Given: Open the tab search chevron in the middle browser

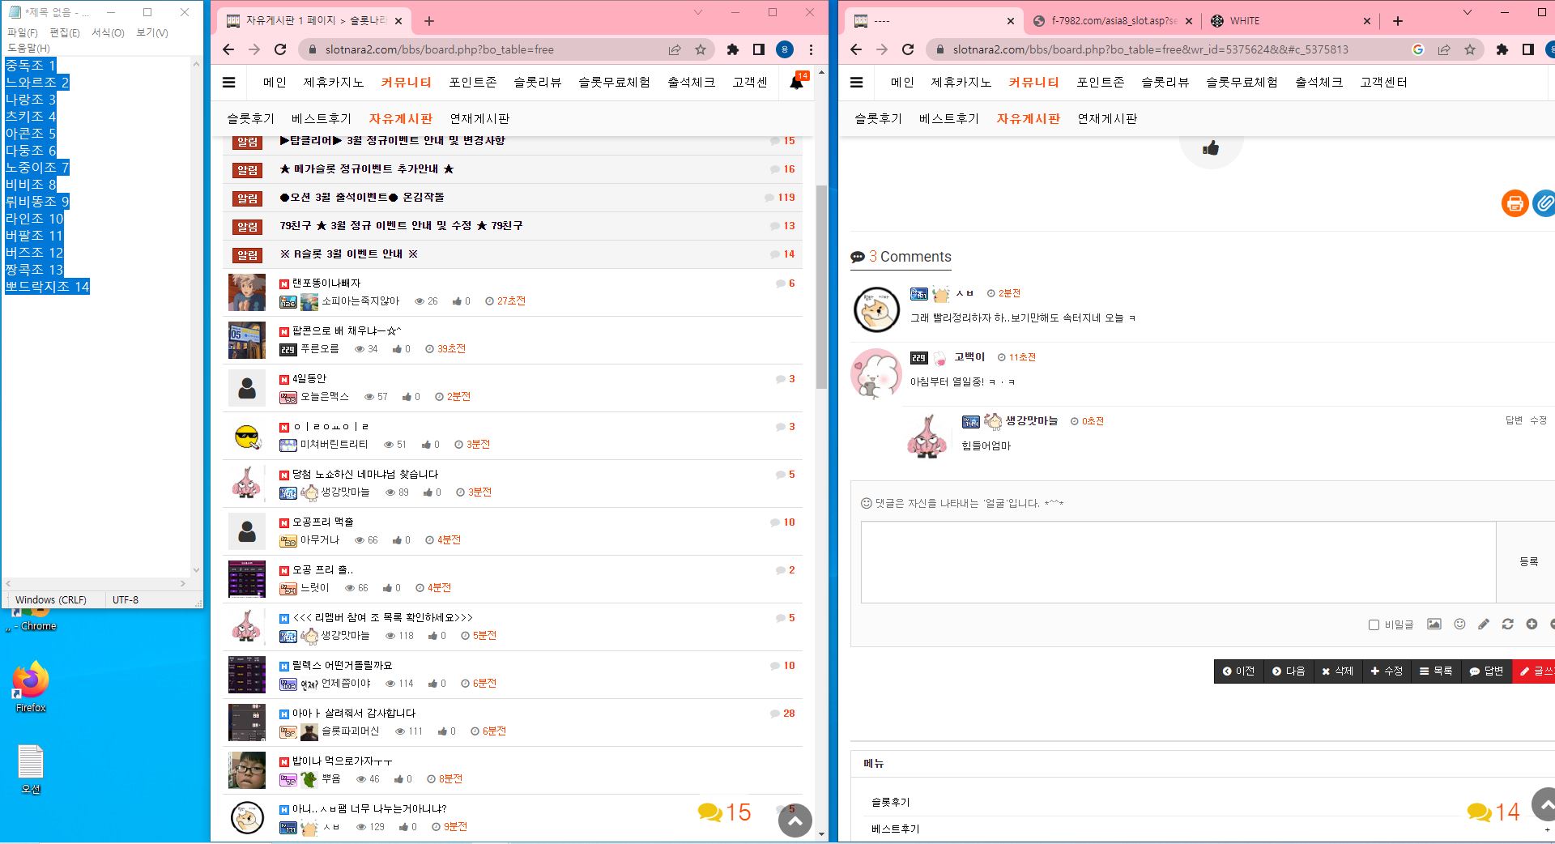Looking at the screenshot, I should coord(698,12).
